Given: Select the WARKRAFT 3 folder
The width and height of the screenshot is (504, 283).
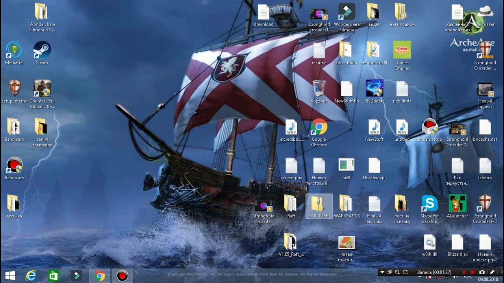Looking at the screenshot, I should [x=346, y=206].
